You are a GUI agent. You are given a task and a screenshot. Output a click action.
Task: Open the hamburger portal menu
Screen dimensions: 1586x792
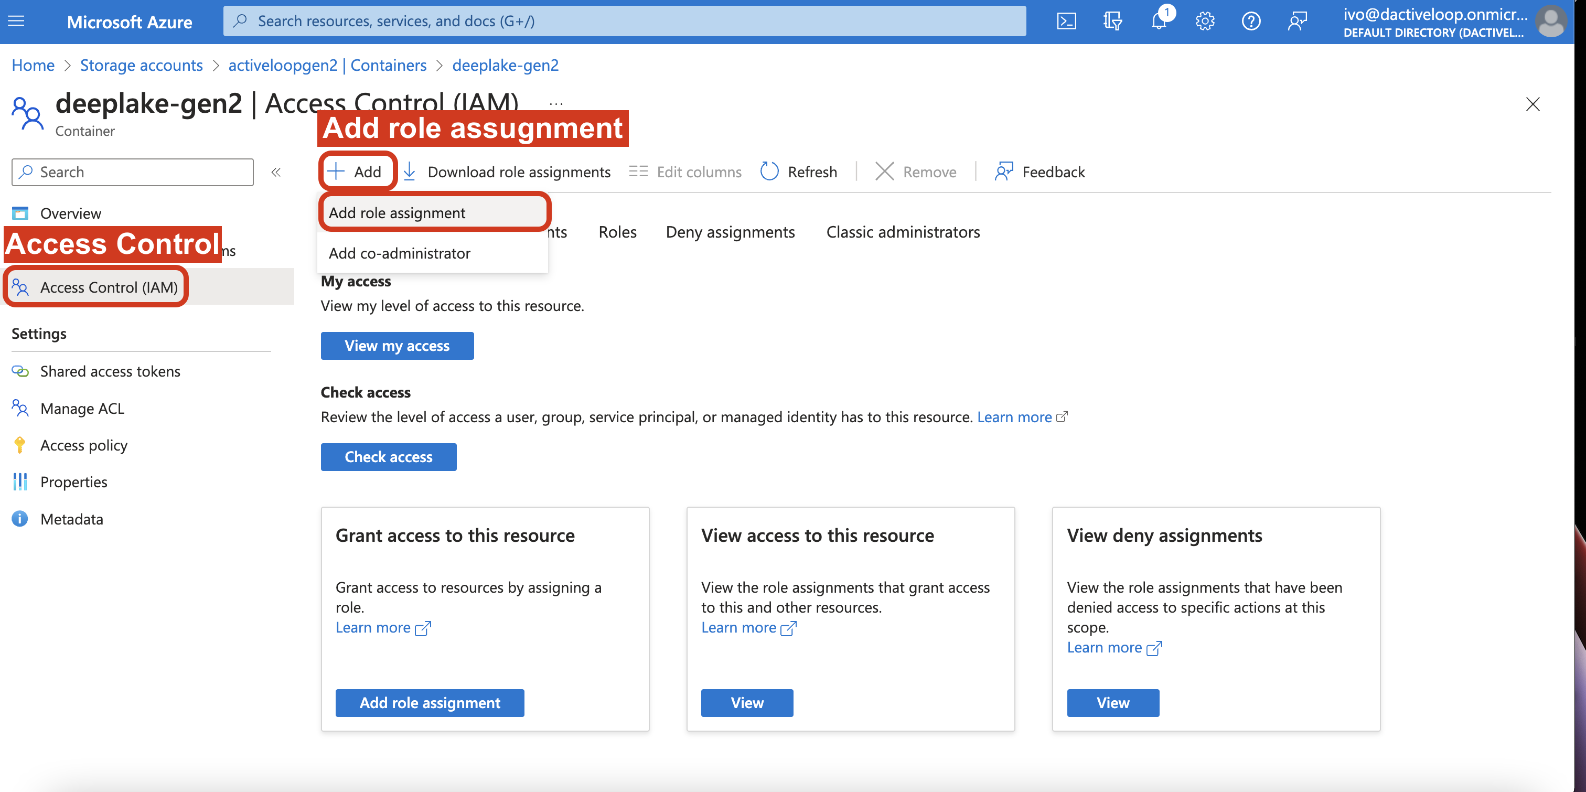[x=17, y=22]
